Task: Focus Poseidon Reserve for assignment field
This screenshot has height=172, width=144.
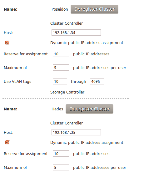Action: [x=61, y=54]
